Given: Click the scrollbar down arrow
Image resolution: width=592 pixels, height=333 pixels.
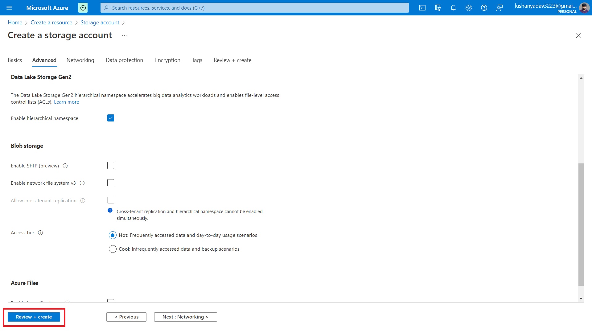Looking at the screenshot, I should [581, 298].
